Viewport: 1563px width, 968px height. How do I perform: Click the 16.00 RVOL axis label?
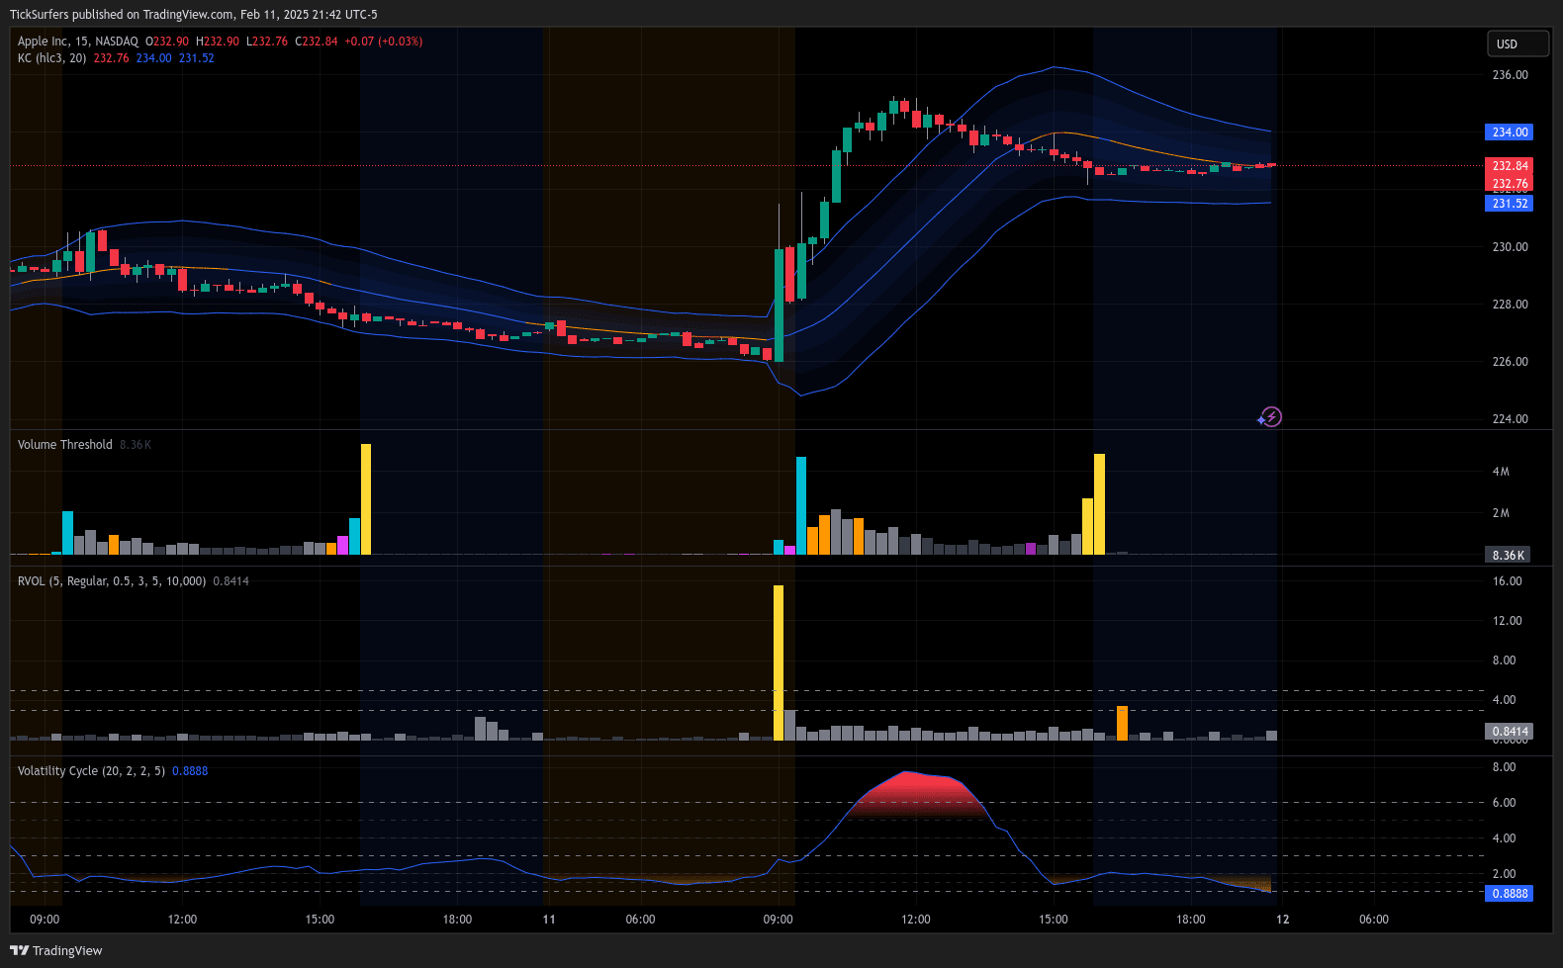[1507, 581]
